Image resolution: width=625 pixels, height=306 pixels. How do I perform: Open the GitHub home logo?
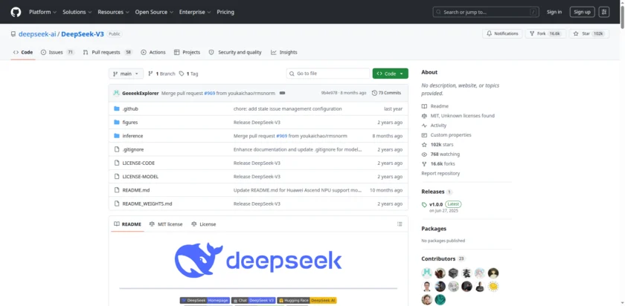(16, 12)
